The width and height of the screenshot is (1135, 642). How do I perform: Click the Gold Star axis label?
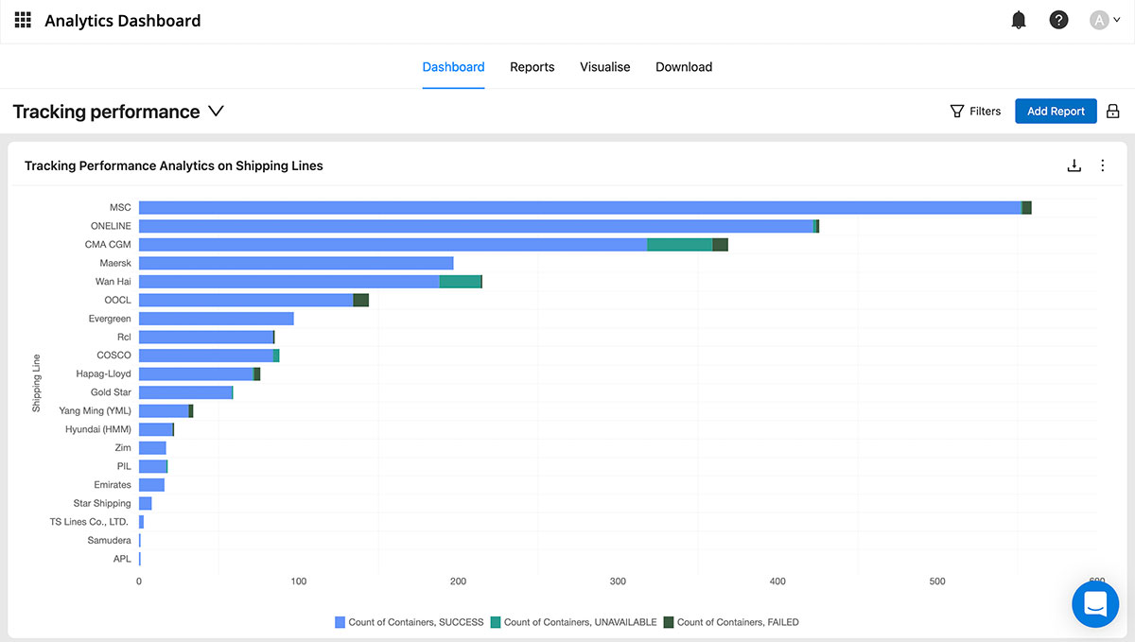tap(111, 392)
